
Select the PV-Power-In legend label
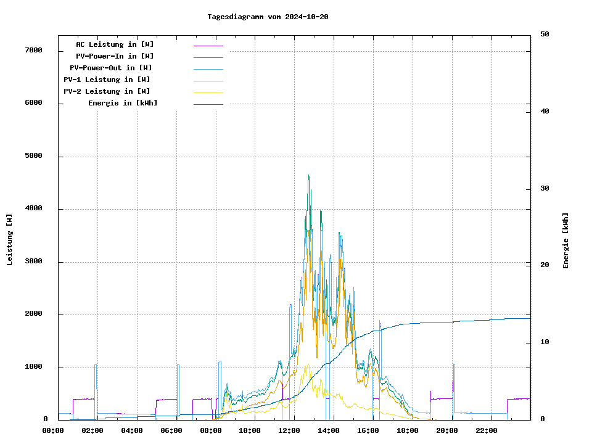(x=119, y=56)
